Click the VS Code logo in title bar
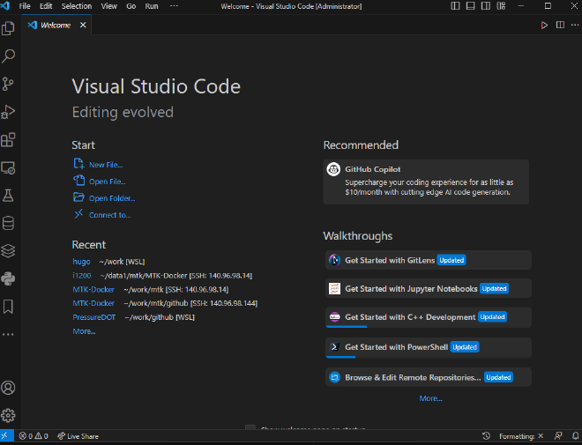This screenshot has height=445, width=582. (x=5, y=6)
